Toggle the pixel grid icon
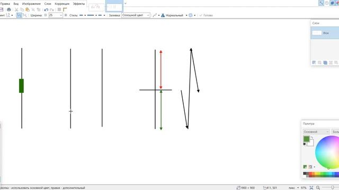339x190 pixels. [59, 9]
